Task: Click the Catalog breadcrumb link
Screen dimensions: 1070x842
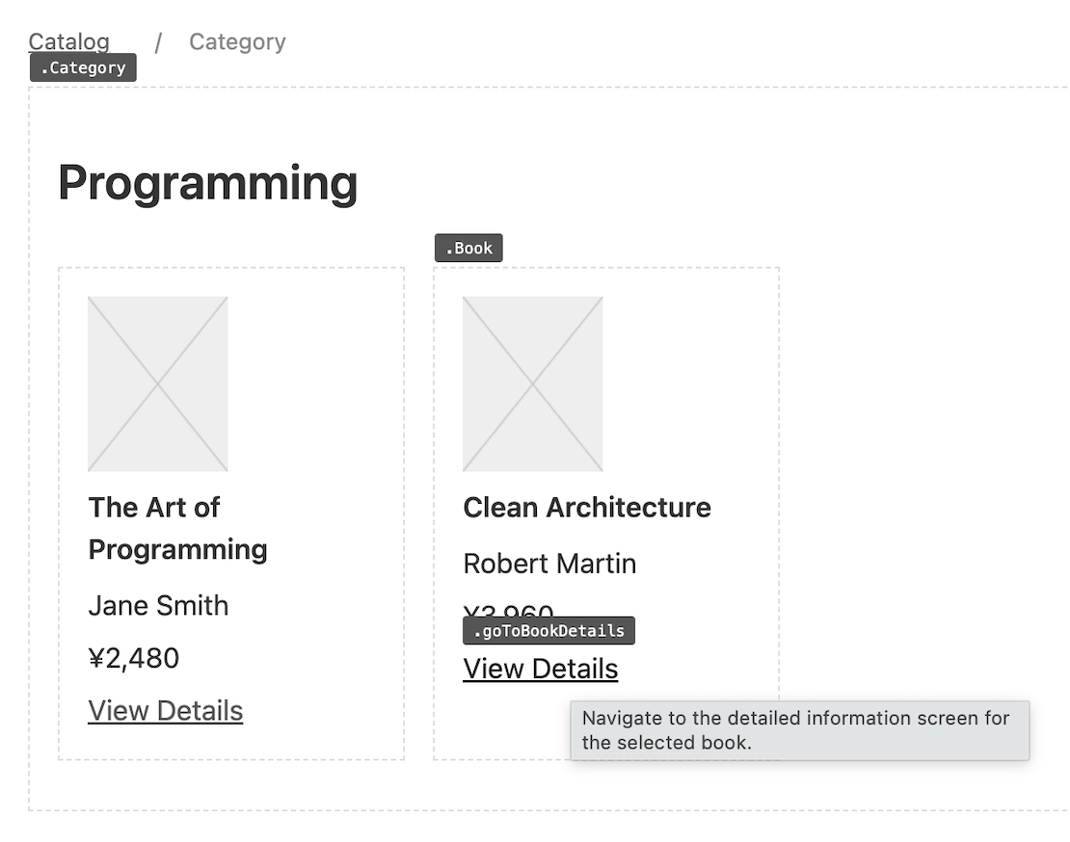Action: point(68,41)
